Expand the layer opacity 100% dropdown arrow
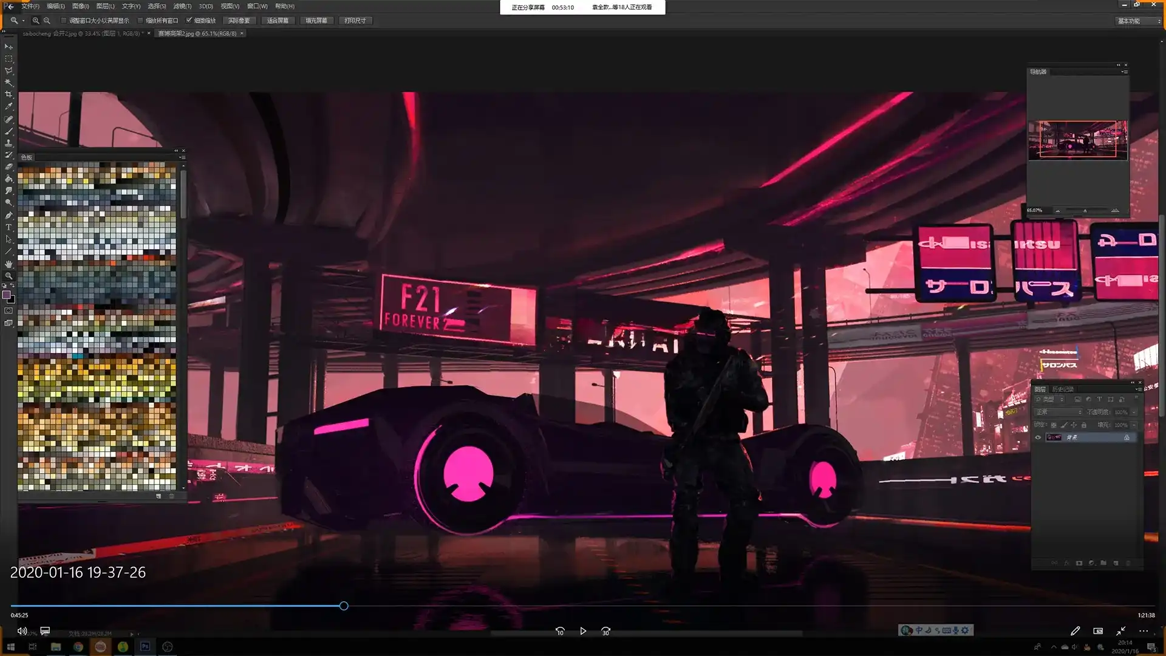Screen dimensions: 1166x656 pyautogui.click(x=1134, y=412)
